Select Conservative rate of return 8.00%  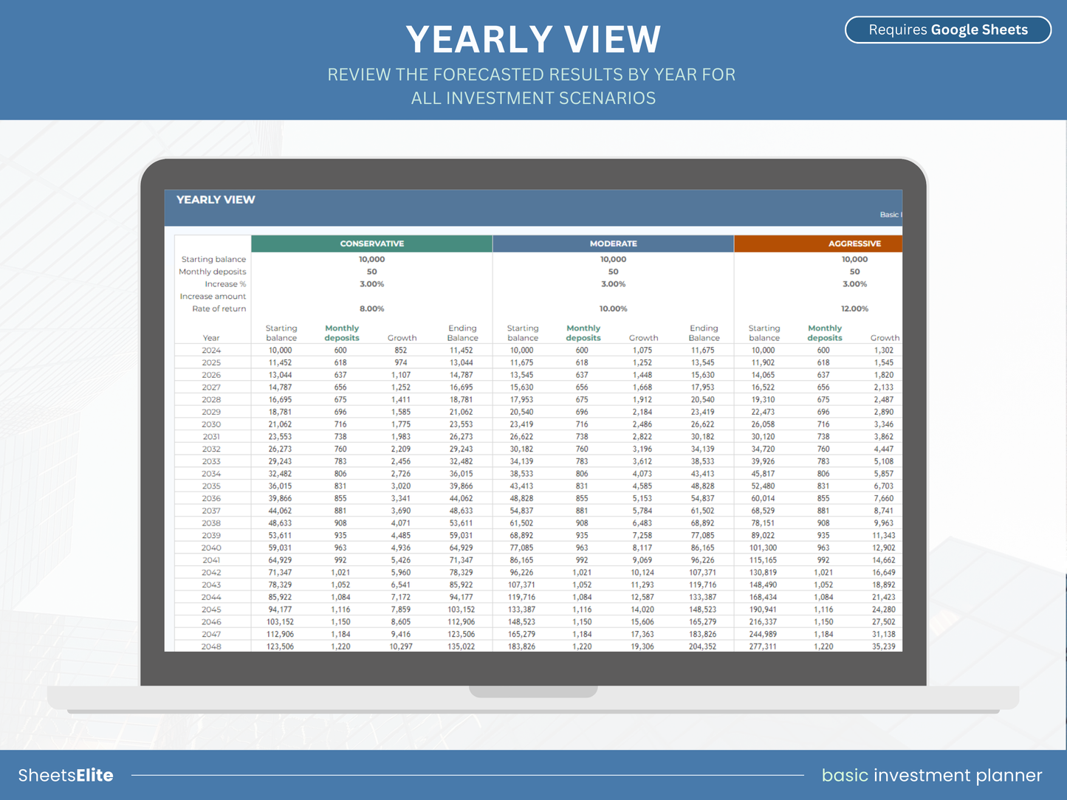[x=371, y=308]
